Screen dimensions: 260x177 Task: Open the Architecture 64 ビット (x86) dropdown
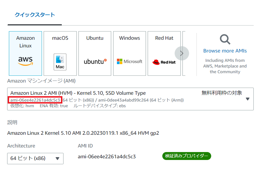pyautogui.click(x=35, y=158)
